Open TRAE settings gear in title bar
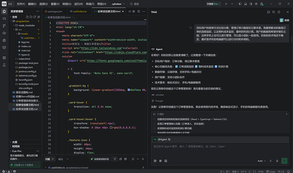Image resolution: width=293 pixels, height=173 pixels. [256, 4]
